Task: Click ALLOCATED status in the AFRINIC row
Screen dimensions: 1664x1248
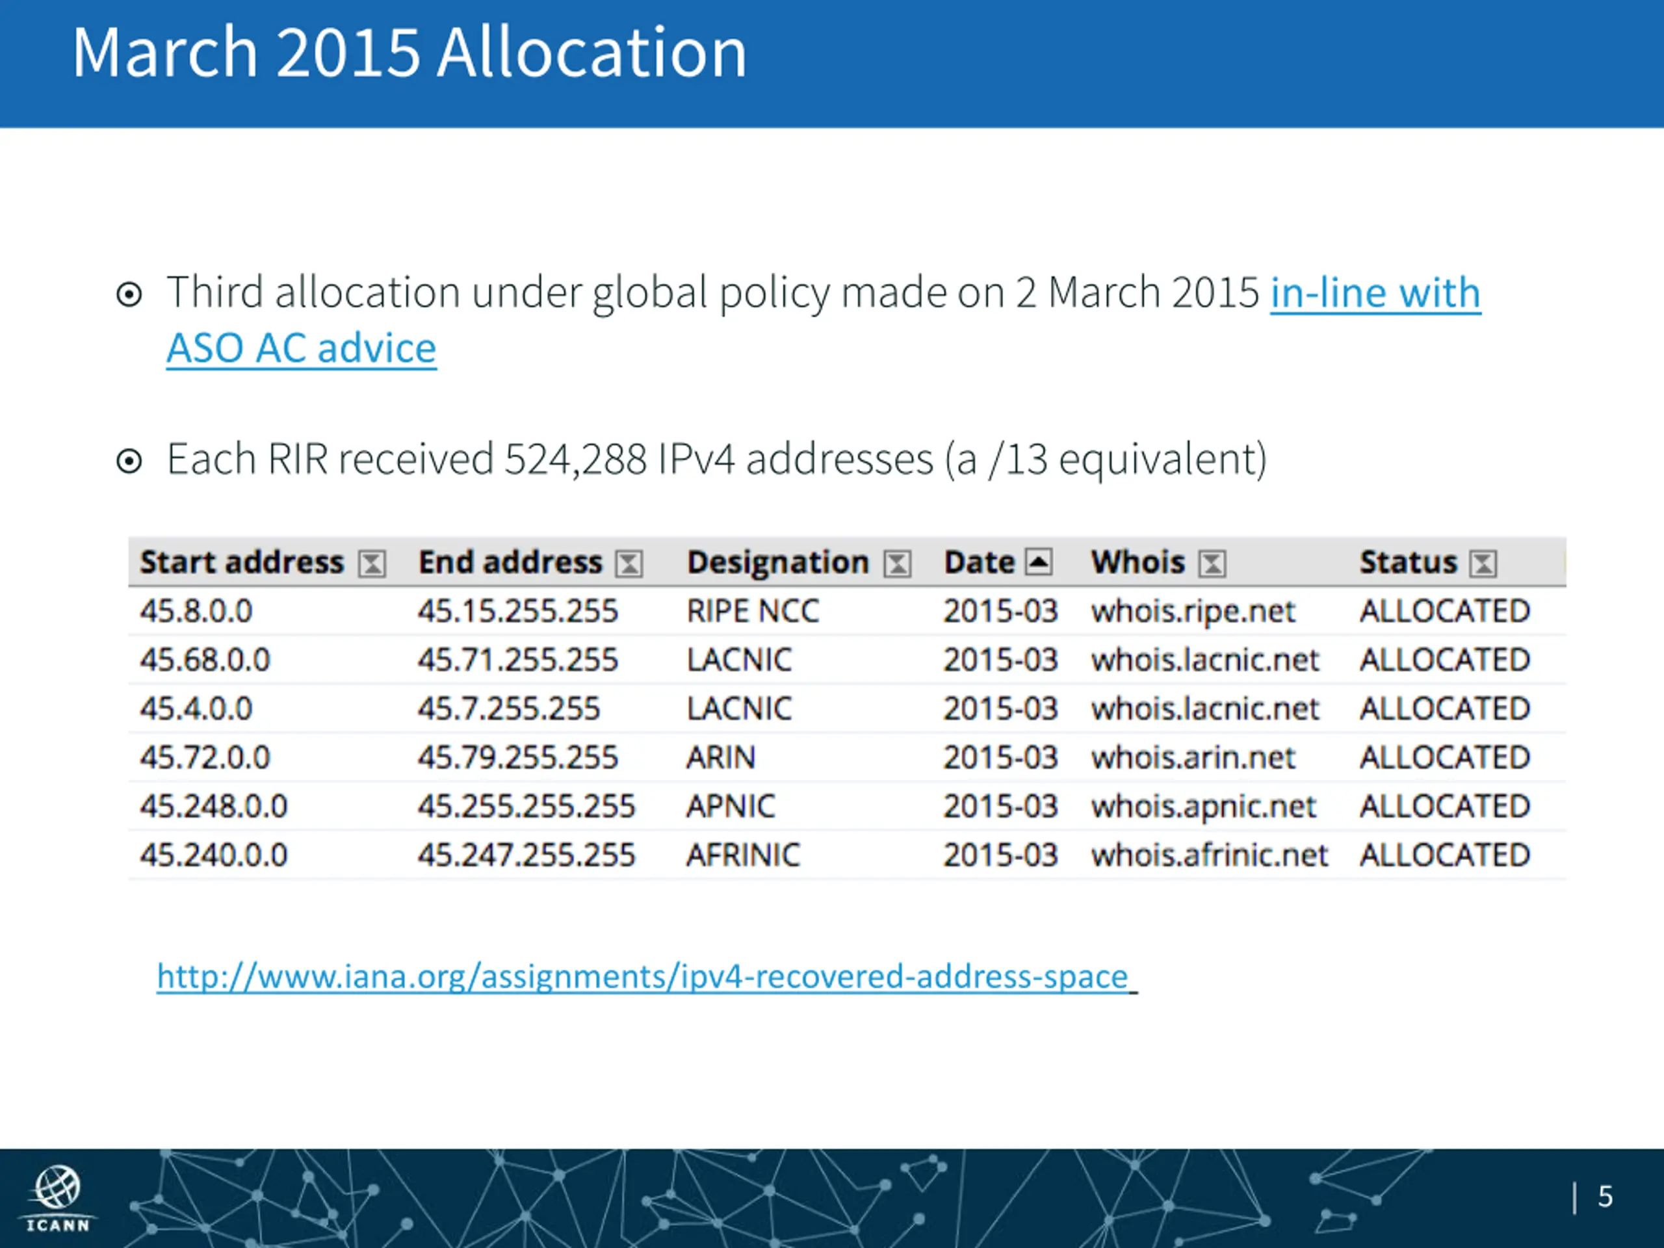Action: [x=1445, y=855]
